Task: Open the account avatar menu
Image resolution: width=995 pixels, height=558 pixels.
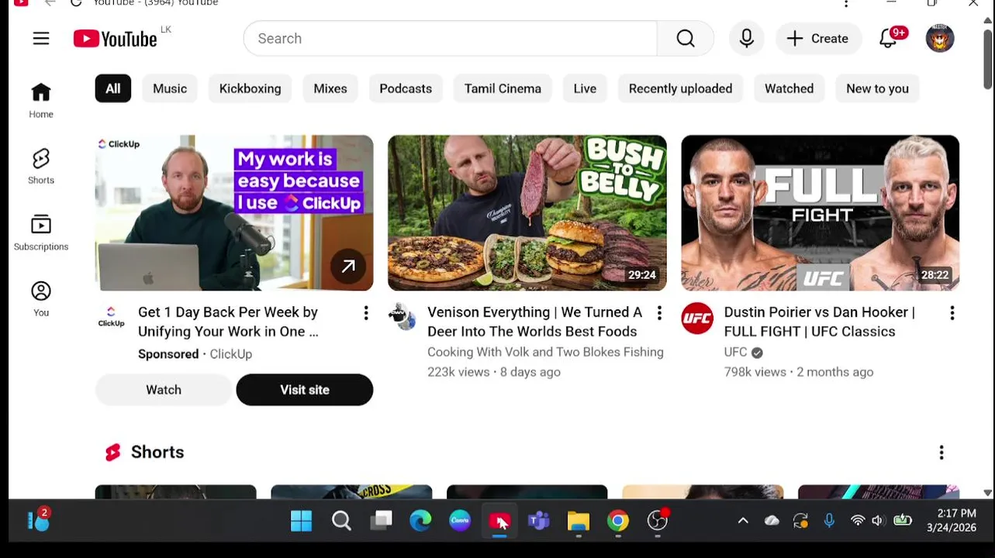Action: pos(940,39)
